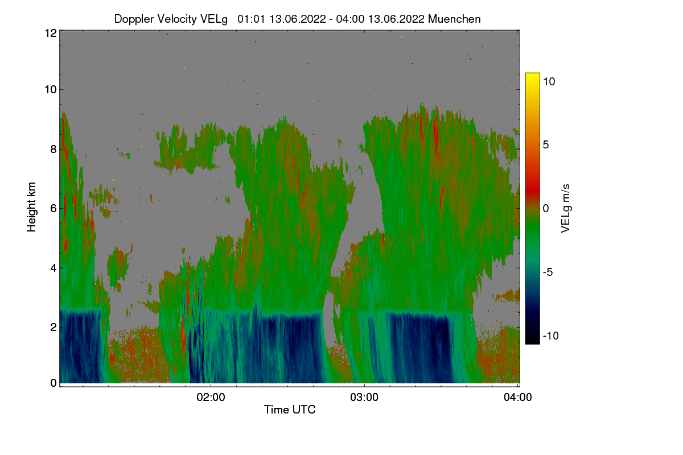Click the 'VELg m/s' colorbar title
683x455 pixels.
pyautogui.click(x=566, y=208)
